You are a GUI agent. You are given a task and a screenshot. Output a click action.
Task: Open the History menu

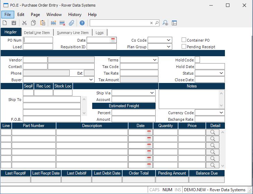pyautogui.click(x=75, y=15)
